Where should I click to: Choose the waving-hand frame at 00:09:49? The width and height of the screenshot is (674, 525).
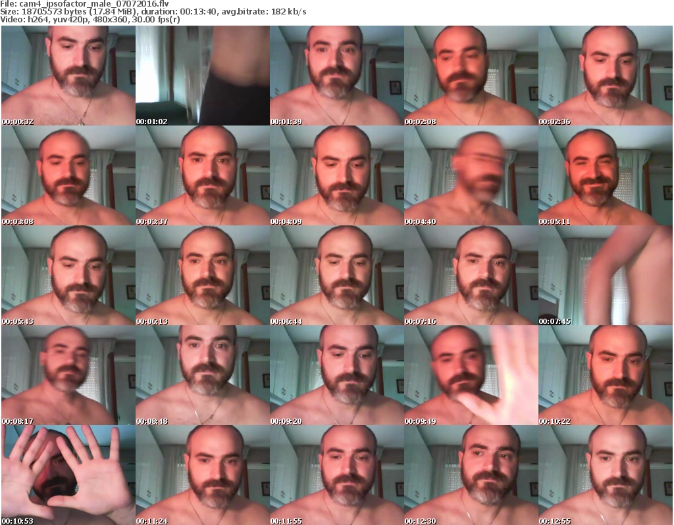(x=471, y=375)
